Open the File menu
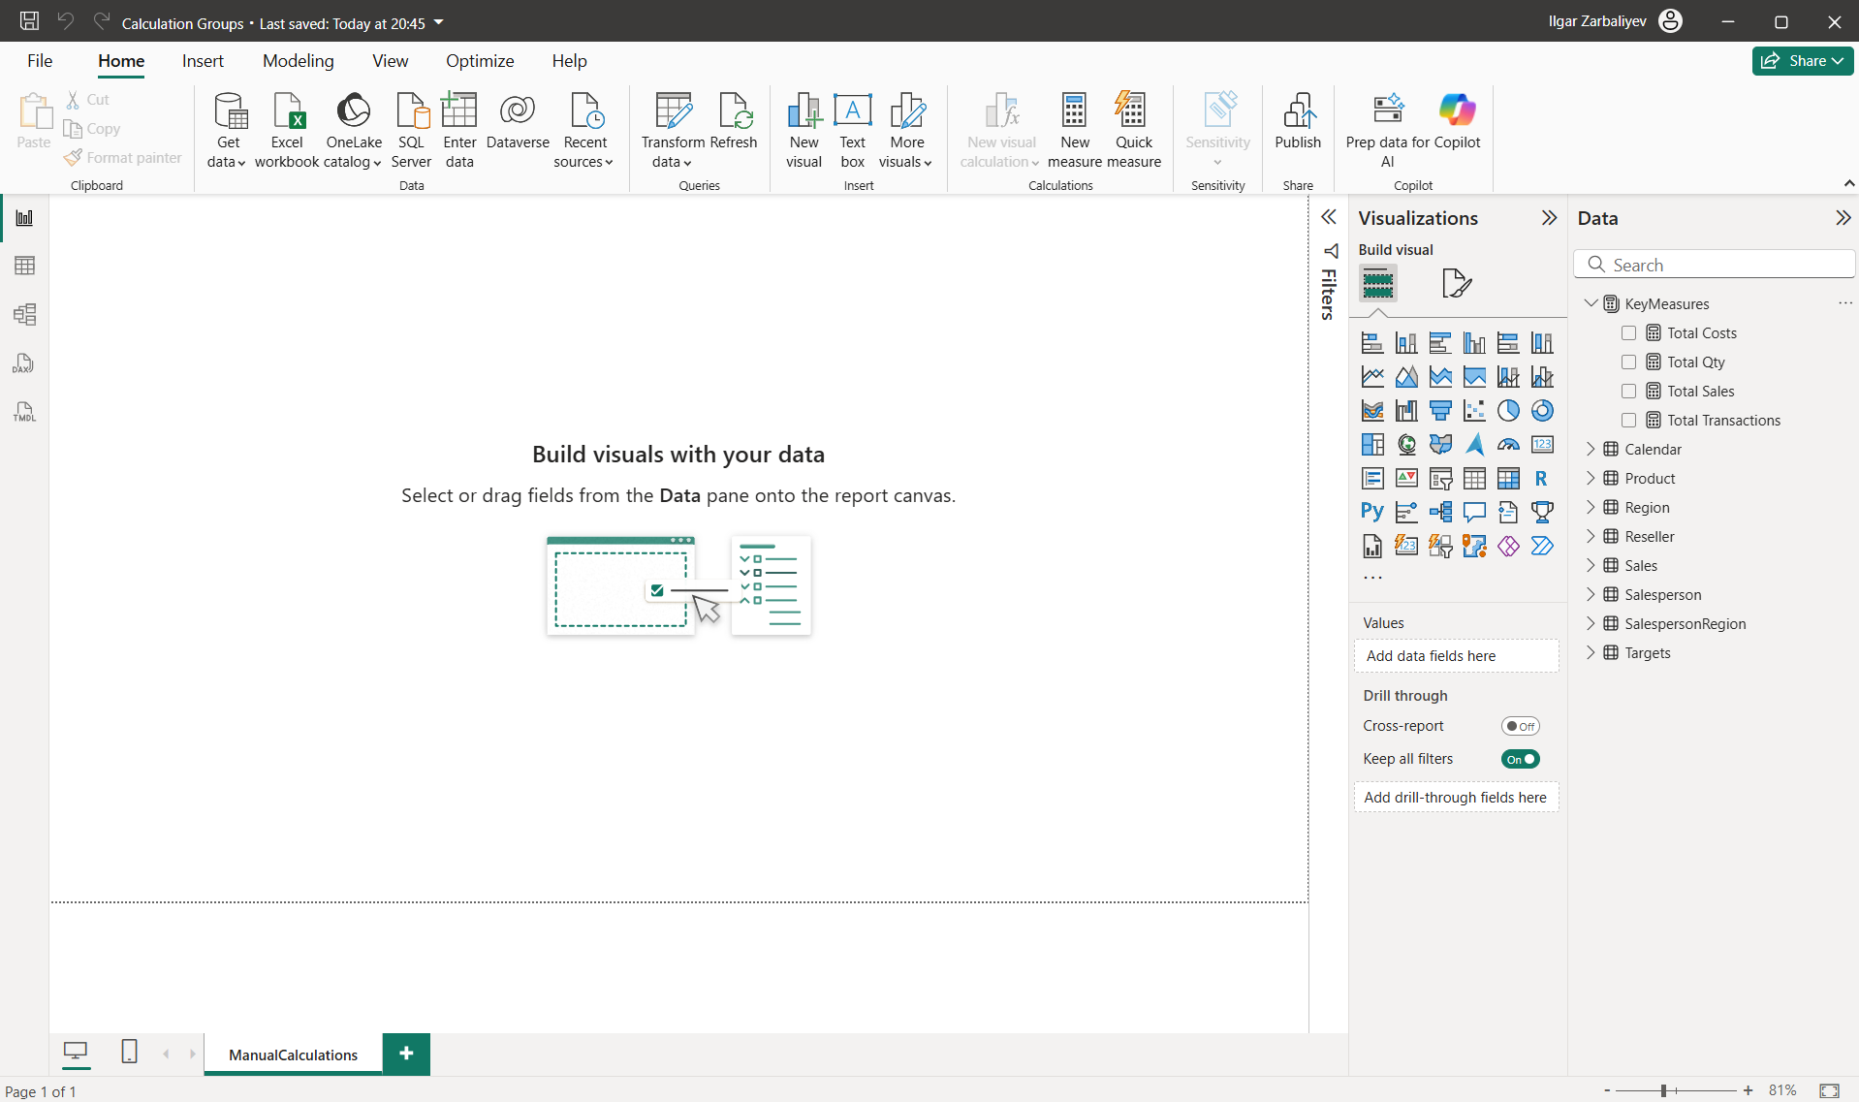 coord(40,61)
